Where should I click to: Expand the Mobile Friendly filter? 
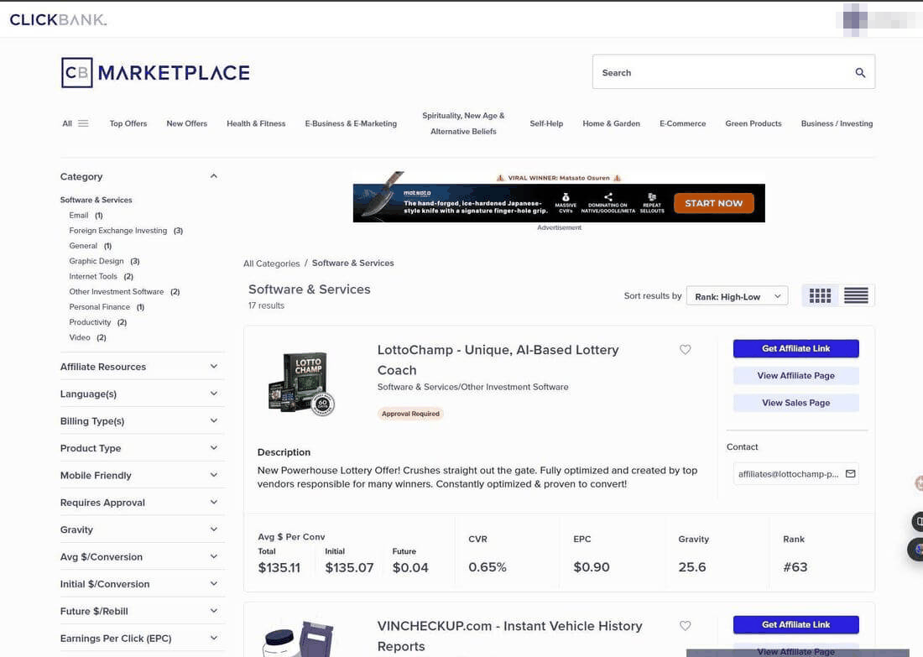click(x=142, y=475)
